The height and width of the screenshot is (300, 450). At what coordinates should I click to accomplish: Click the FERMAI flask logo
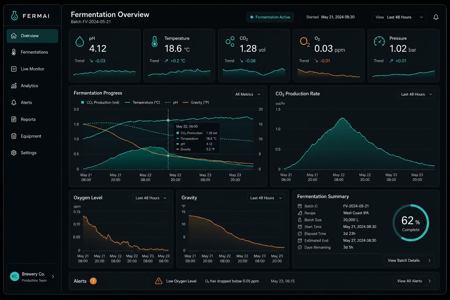pyautogui.click(x=14, y=16)
